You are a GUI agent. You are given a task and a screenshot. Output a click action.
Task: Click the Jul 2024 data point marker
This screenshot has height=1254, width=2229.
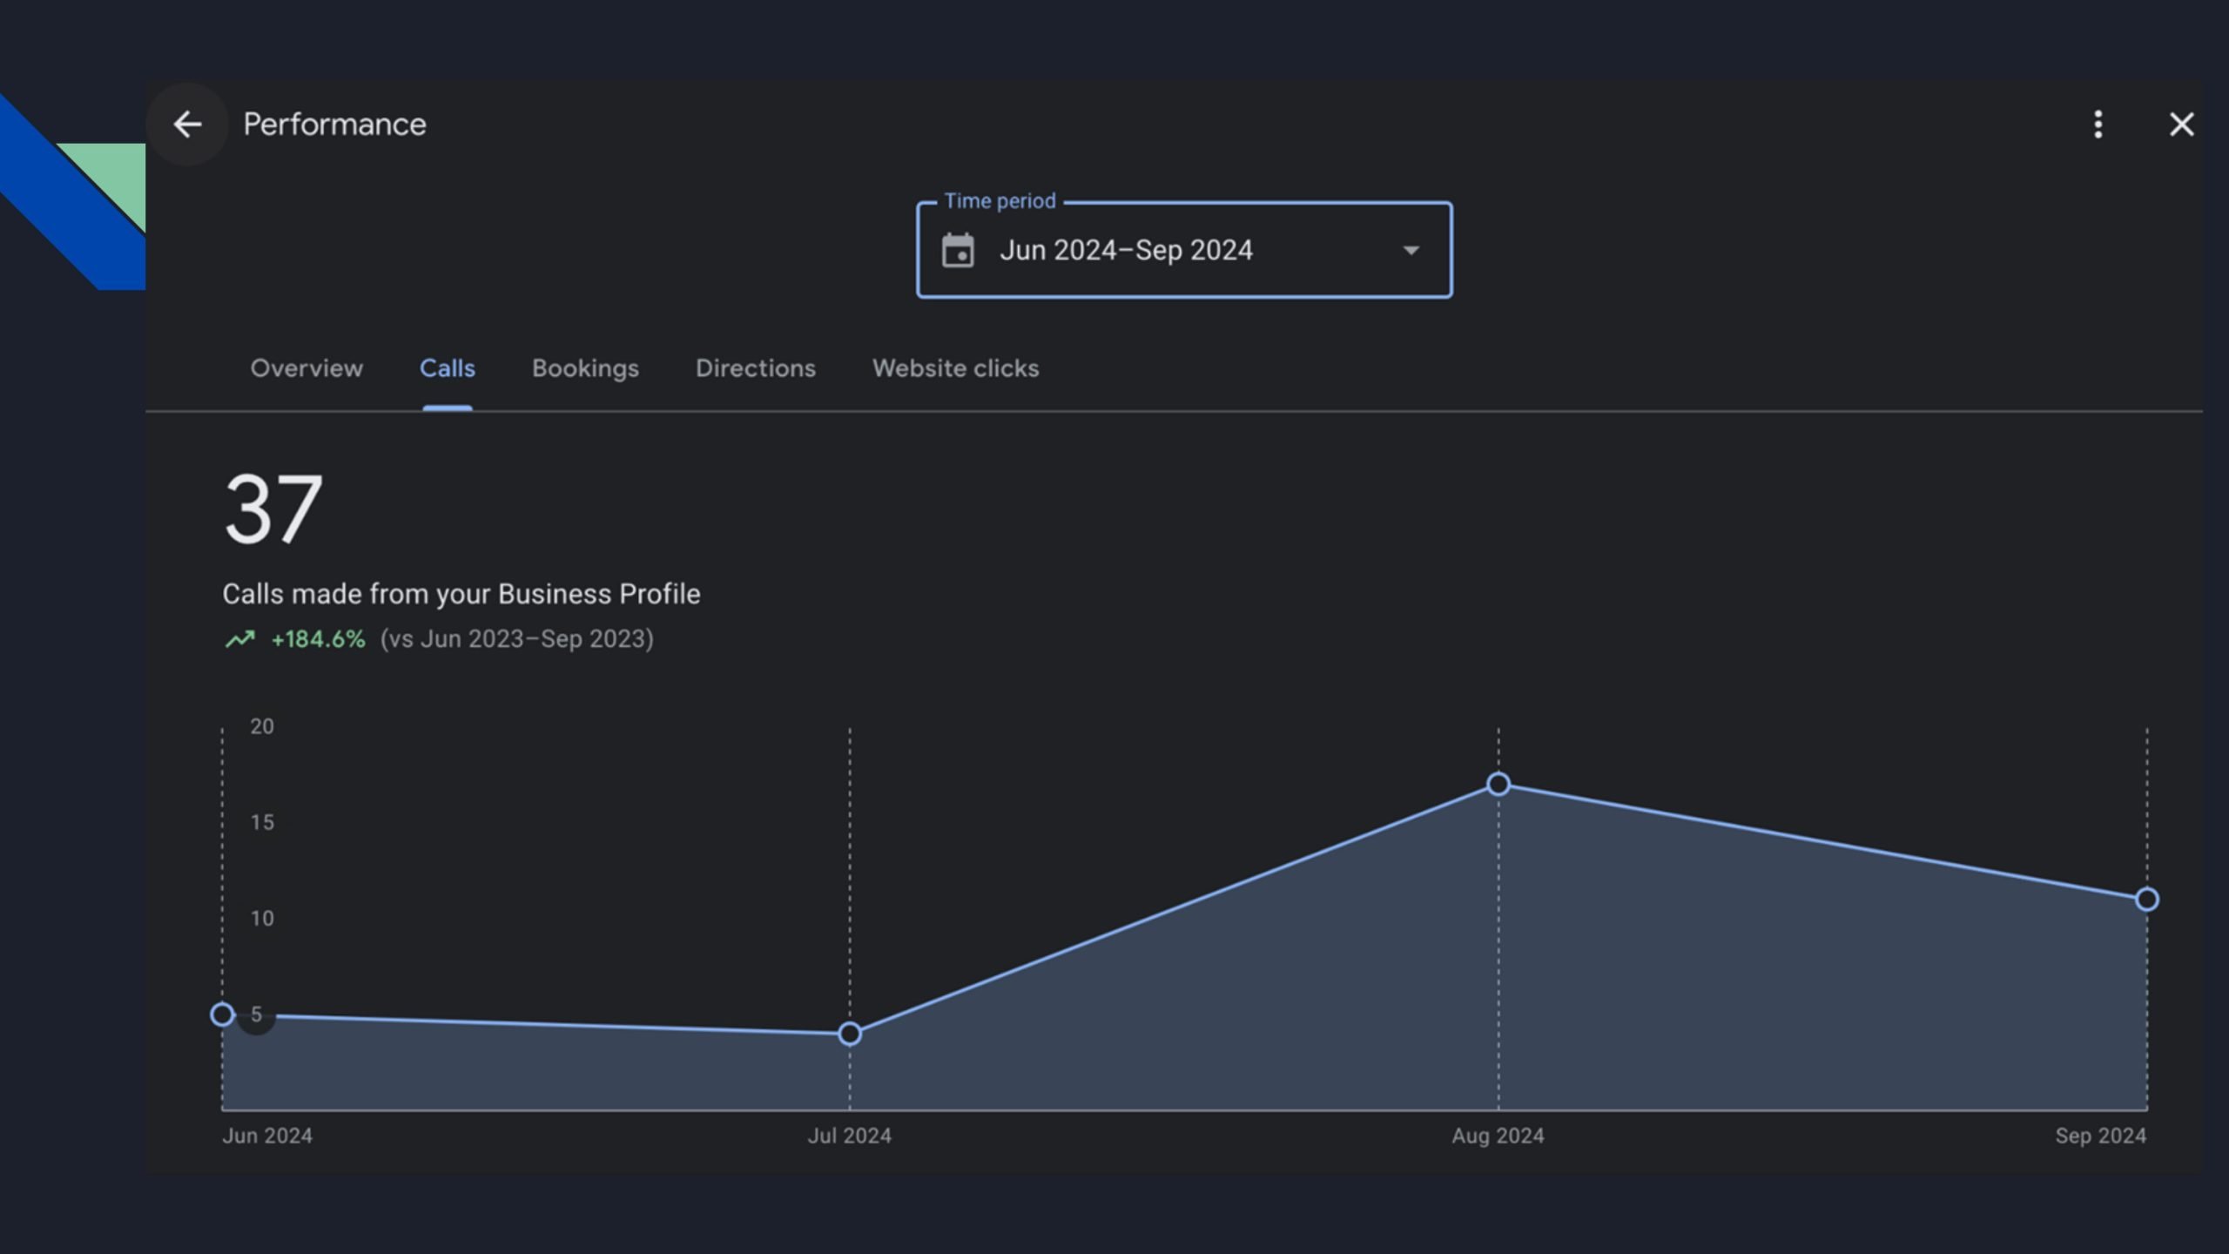[x=850, y=1034]
